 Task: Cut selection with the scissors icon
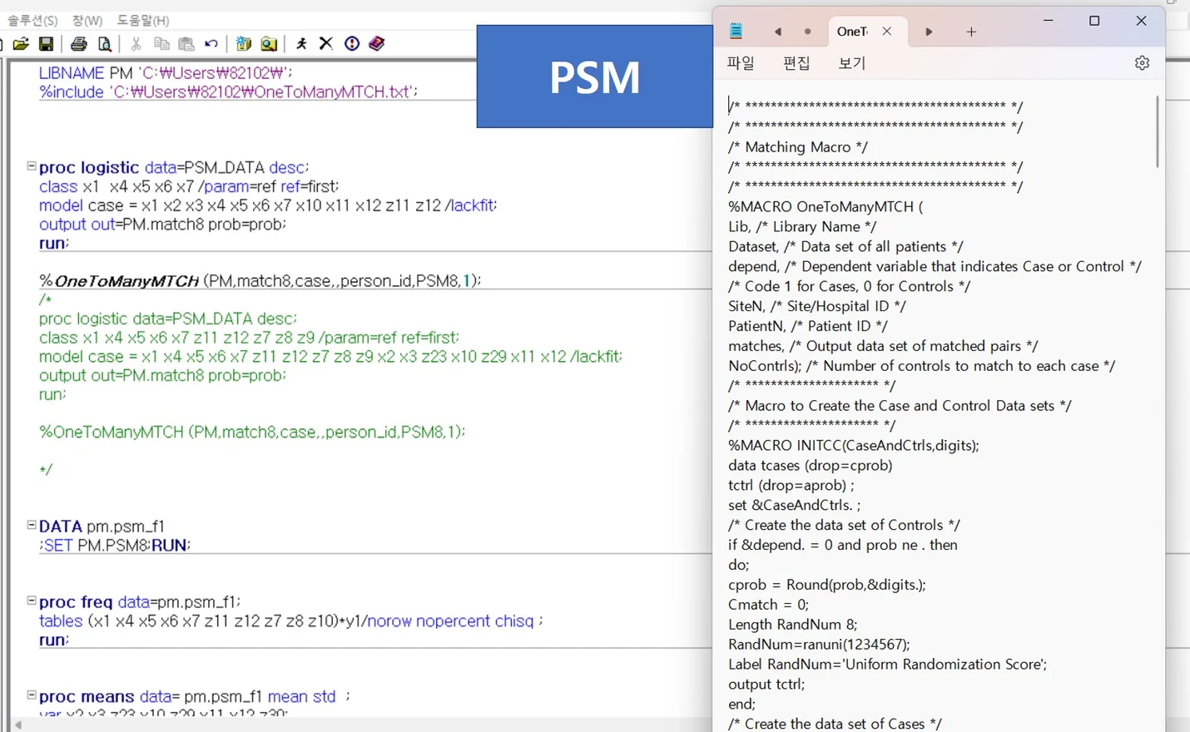[x=136, y=43]
